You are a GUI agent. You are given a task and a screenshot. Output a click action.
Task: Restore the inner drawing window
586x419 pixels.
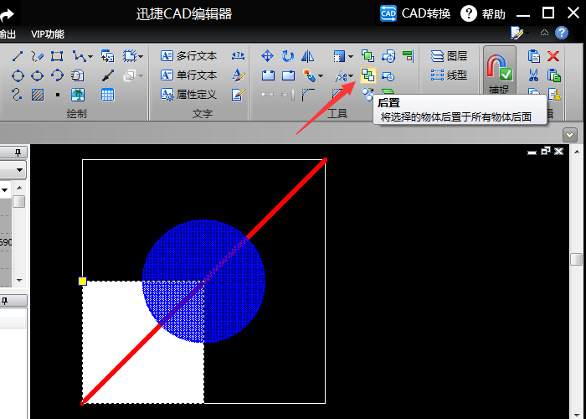[546, 151]
